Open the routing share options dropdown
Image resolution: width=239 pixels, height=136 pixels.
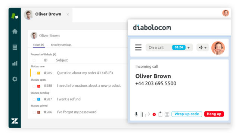pyautogui.click(x=202, y=47)
